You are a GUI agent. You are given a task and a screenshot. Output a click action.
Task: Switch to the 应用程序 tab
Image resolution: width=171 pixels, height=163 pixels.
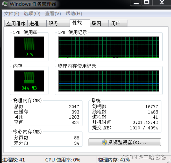point(16,23)
